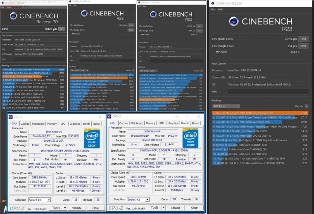
Task: Switch to the About tab in the Socket #2 CPU-Z window
Action: [195, 123]
